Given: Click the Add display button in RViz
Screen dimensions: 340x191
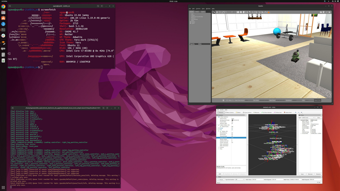Looking at the screenshot, I should point(220,174).
